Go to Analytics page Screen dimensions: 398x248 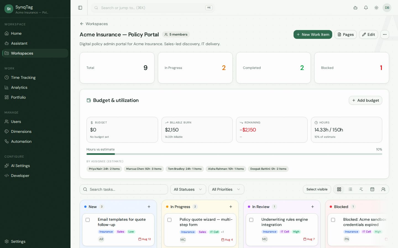pos(35,87)
